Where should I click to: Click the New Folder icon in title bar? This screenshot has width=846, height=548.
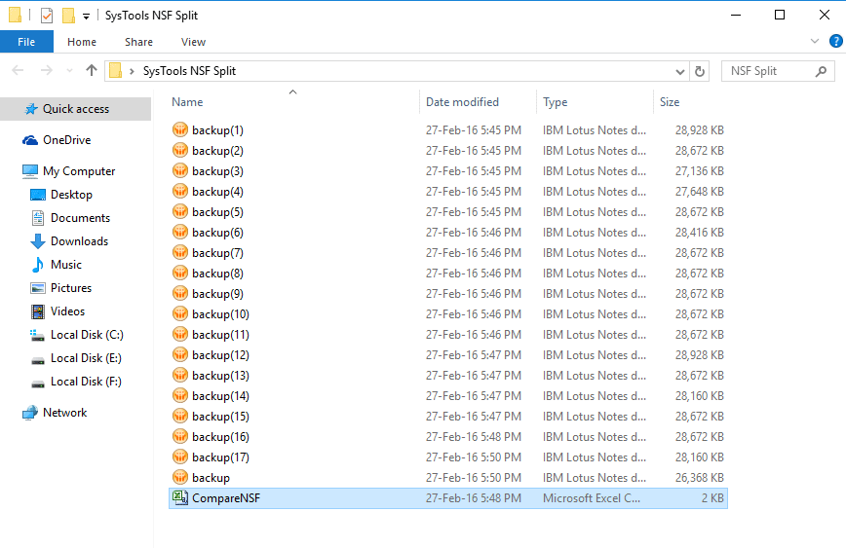[68, 16]
